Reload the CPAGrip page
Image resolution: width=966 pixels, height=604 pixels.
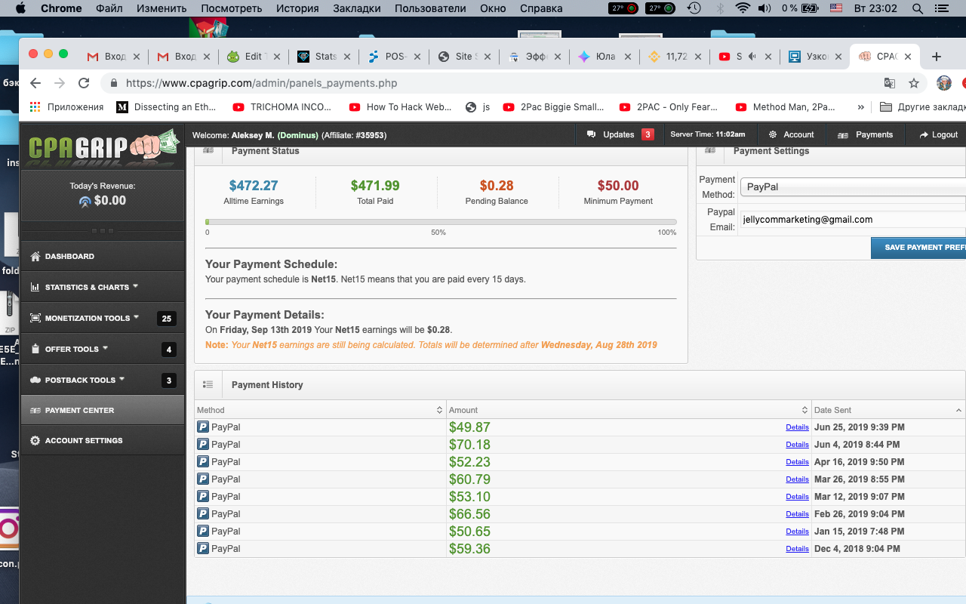(84, 83)
